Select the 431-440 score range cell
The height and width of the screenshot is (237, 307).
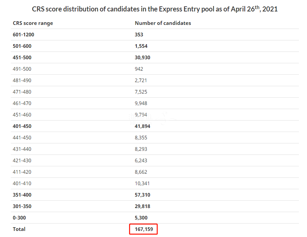click(x=22, y=149)
